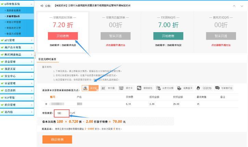Click the green 开始寄售 button under 7.00 折
The image size is (248, 147).
168,36
